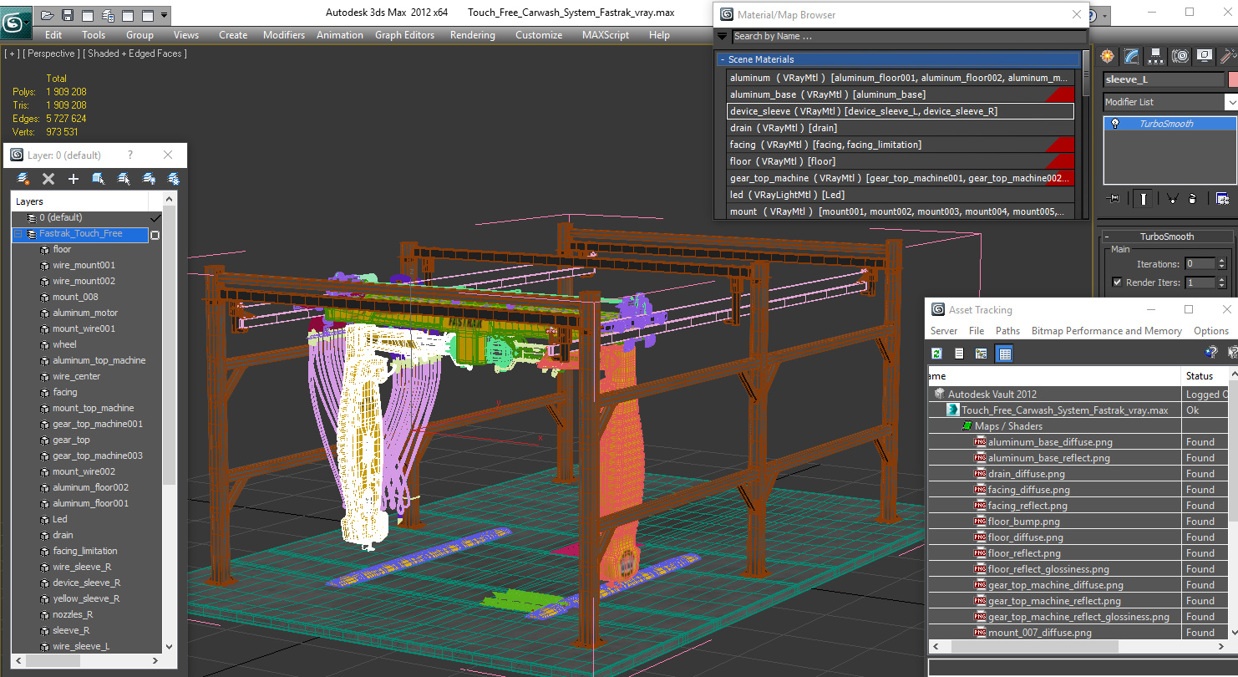Toggle current layer checkmark for 0 (default)
Screen dimensions: 1238x677
click(155, 217)
